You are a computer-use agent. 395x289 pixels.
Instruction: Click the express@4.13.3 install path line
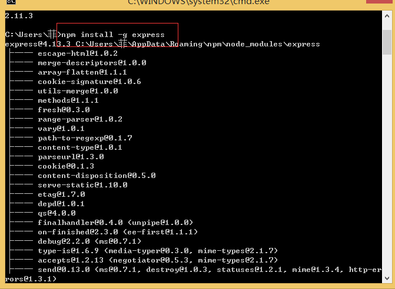pos(162,44)
